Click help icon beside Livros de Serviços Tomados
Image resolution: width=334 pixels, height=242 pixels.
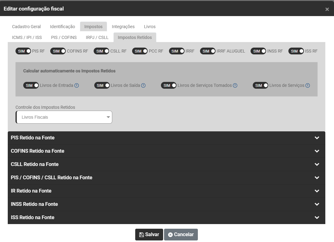[235, 86]
